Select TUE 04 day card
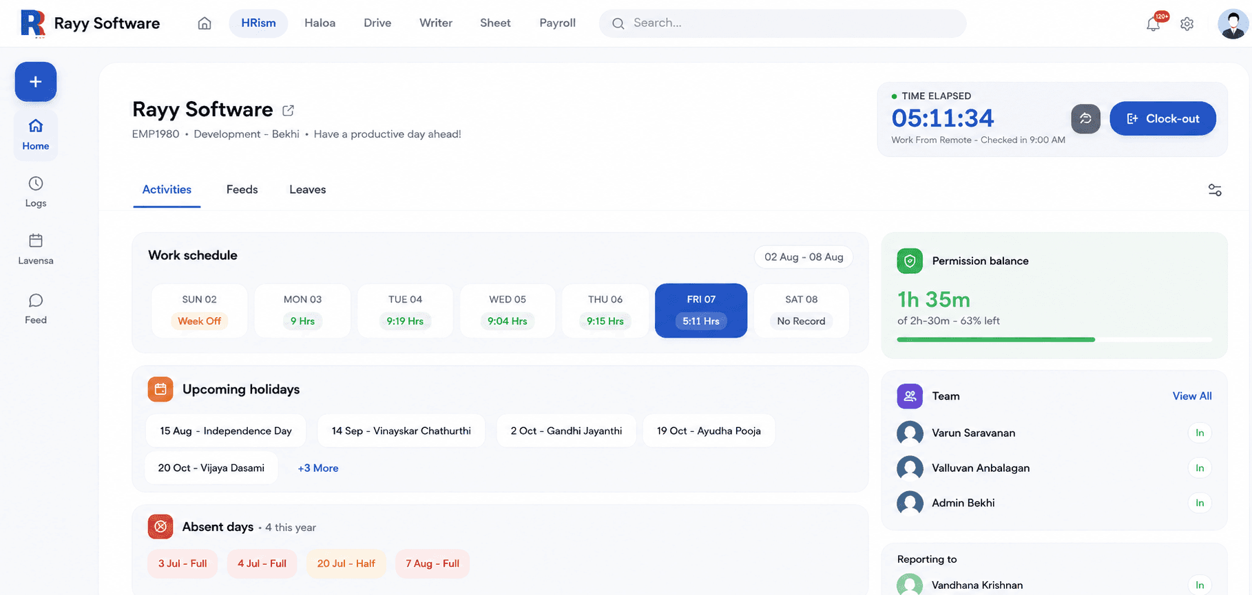The image size is (1252, 595). coord(405,311)
